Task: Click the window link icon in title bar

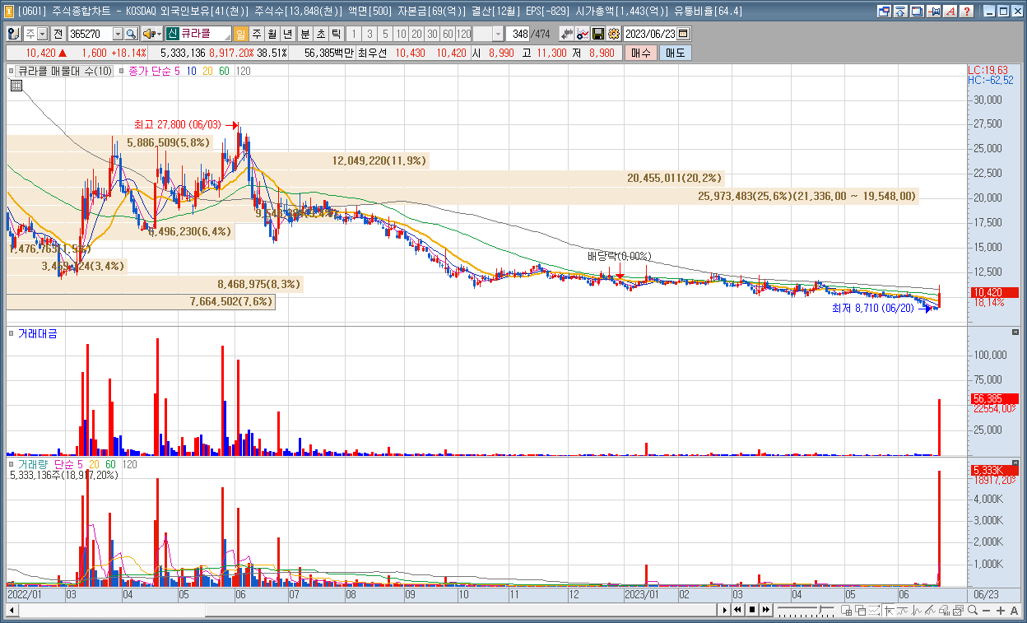Action: tap(884, 12)
